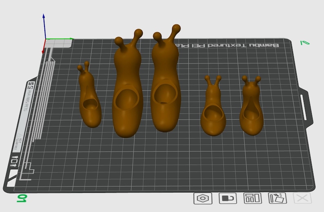
Task: Edit plate name with green pencil icon
Action: (305, 43)
